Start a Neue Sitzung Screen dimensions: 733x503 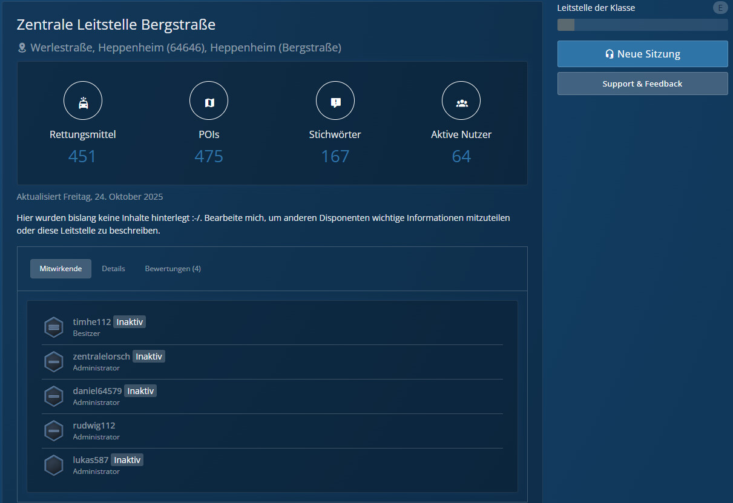pyautogui.click(x=642, y=54)
